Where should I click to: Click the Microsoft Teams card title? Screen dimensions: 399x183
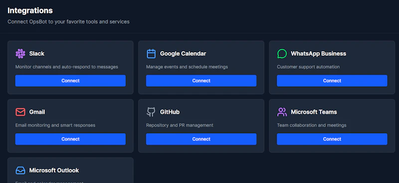pyautogui.click(x=314, y=112)
